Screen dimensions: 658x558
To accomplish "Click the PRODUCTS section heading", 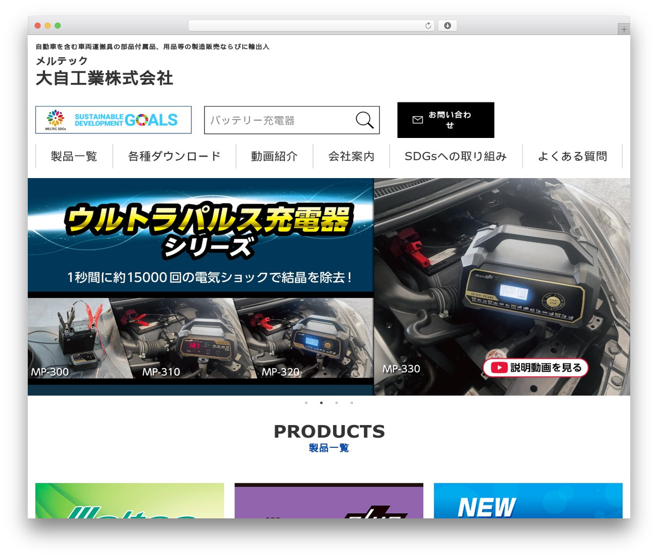I will [329, 431].
